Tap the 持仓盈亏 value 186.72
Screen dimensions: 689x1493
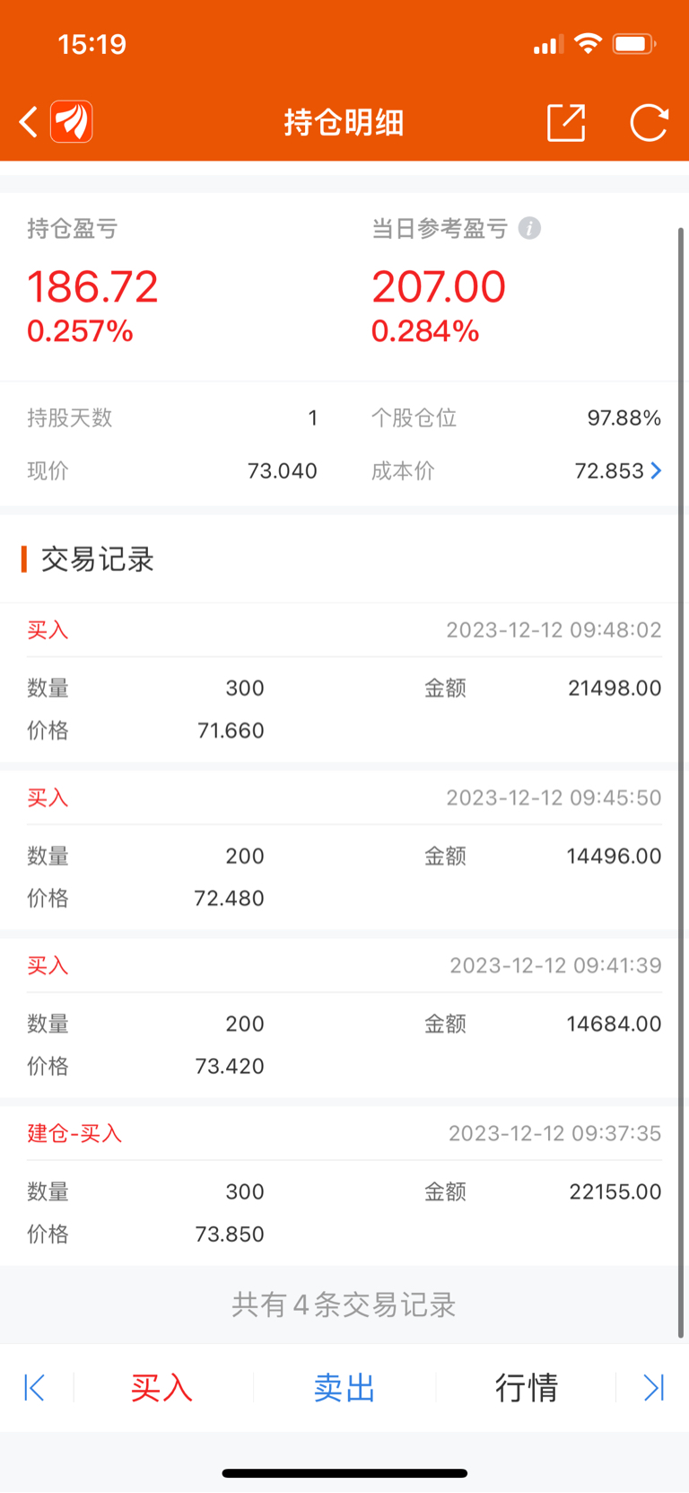pyautogui.click(x=92, y=287)
